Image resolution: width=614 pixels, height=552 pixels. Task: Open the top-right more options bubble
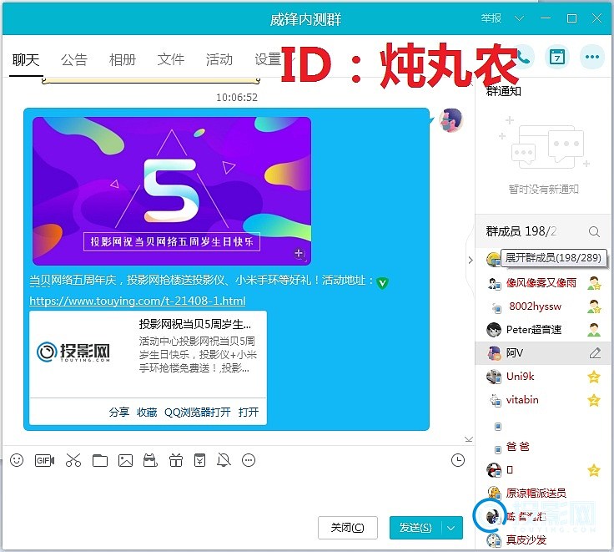(x=592, y=58)
